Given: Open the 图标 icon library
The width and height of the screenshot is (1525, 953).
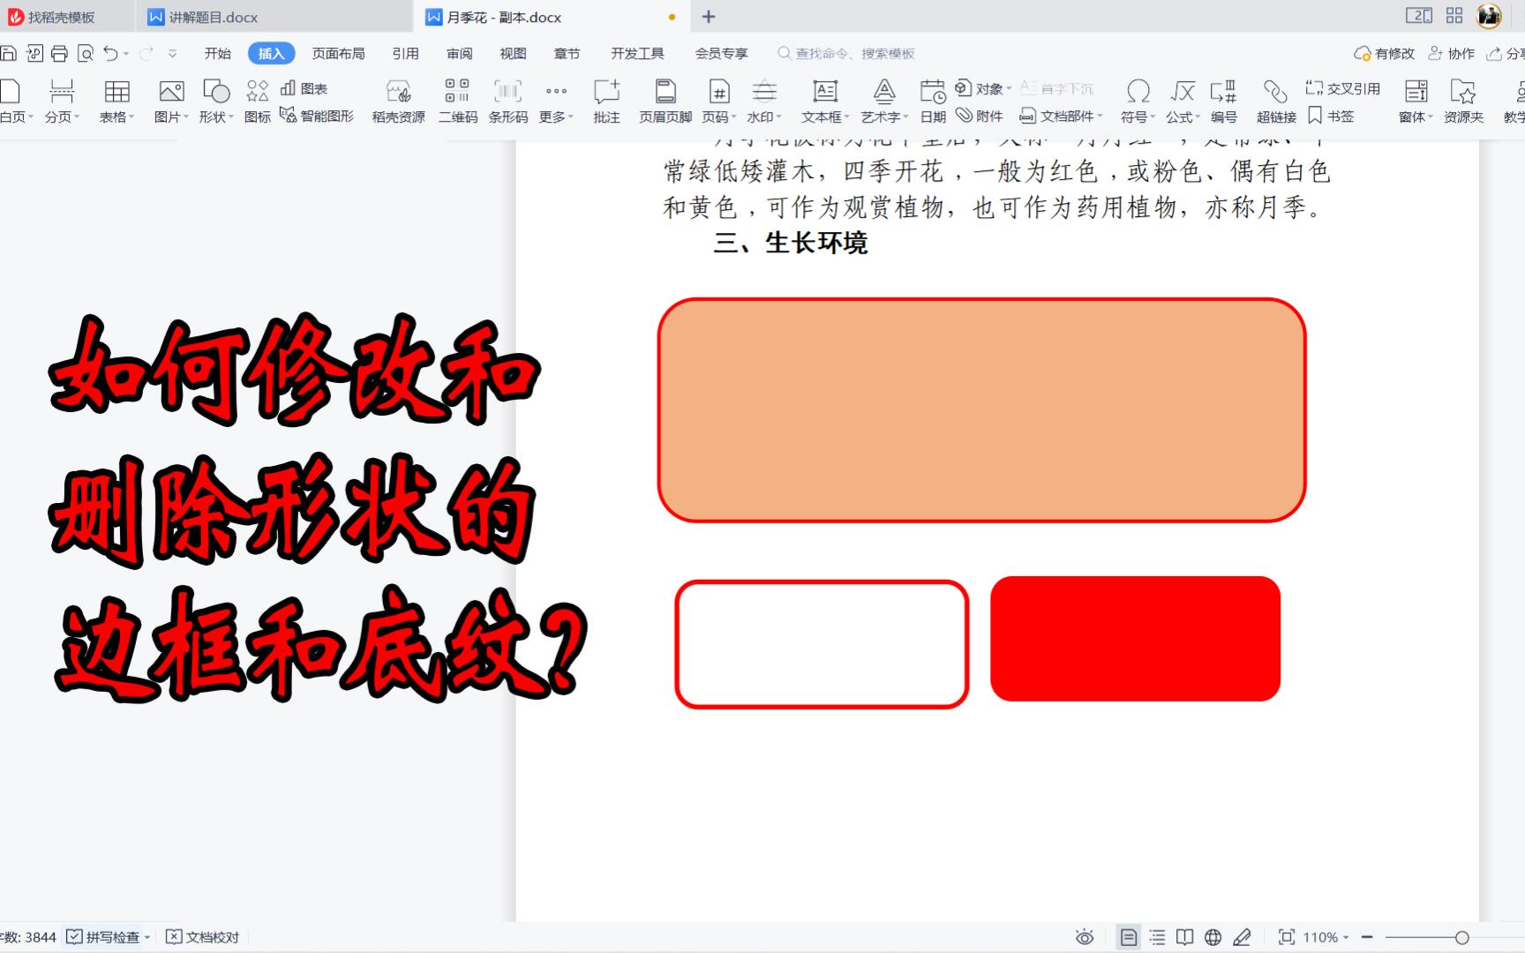Looking at the screenshot, I should 258,101.
